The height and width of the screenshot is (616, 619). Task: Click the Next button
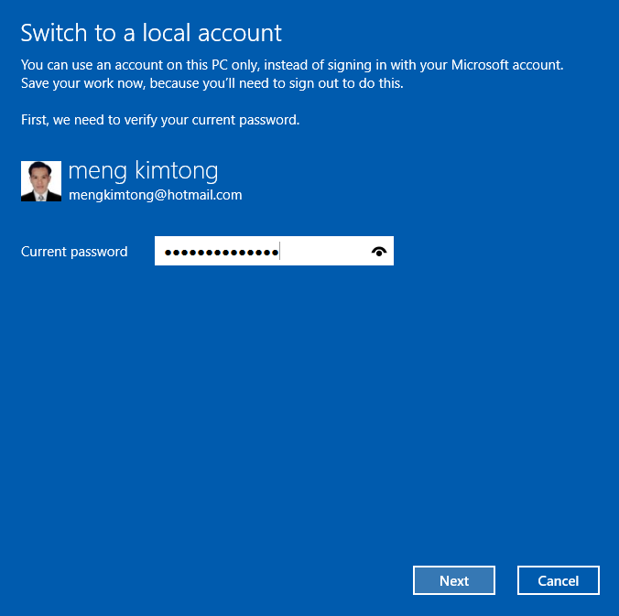[453, 580]
